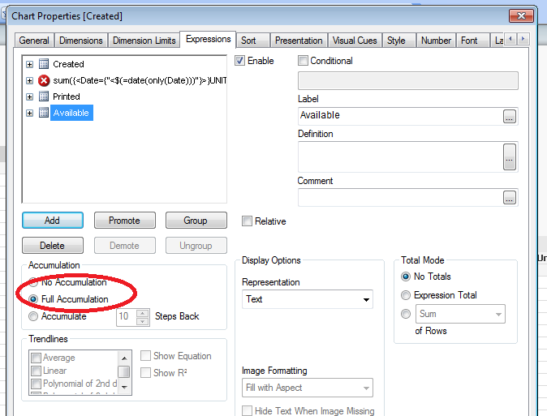Switch to the Number tab

pos(436,41)
